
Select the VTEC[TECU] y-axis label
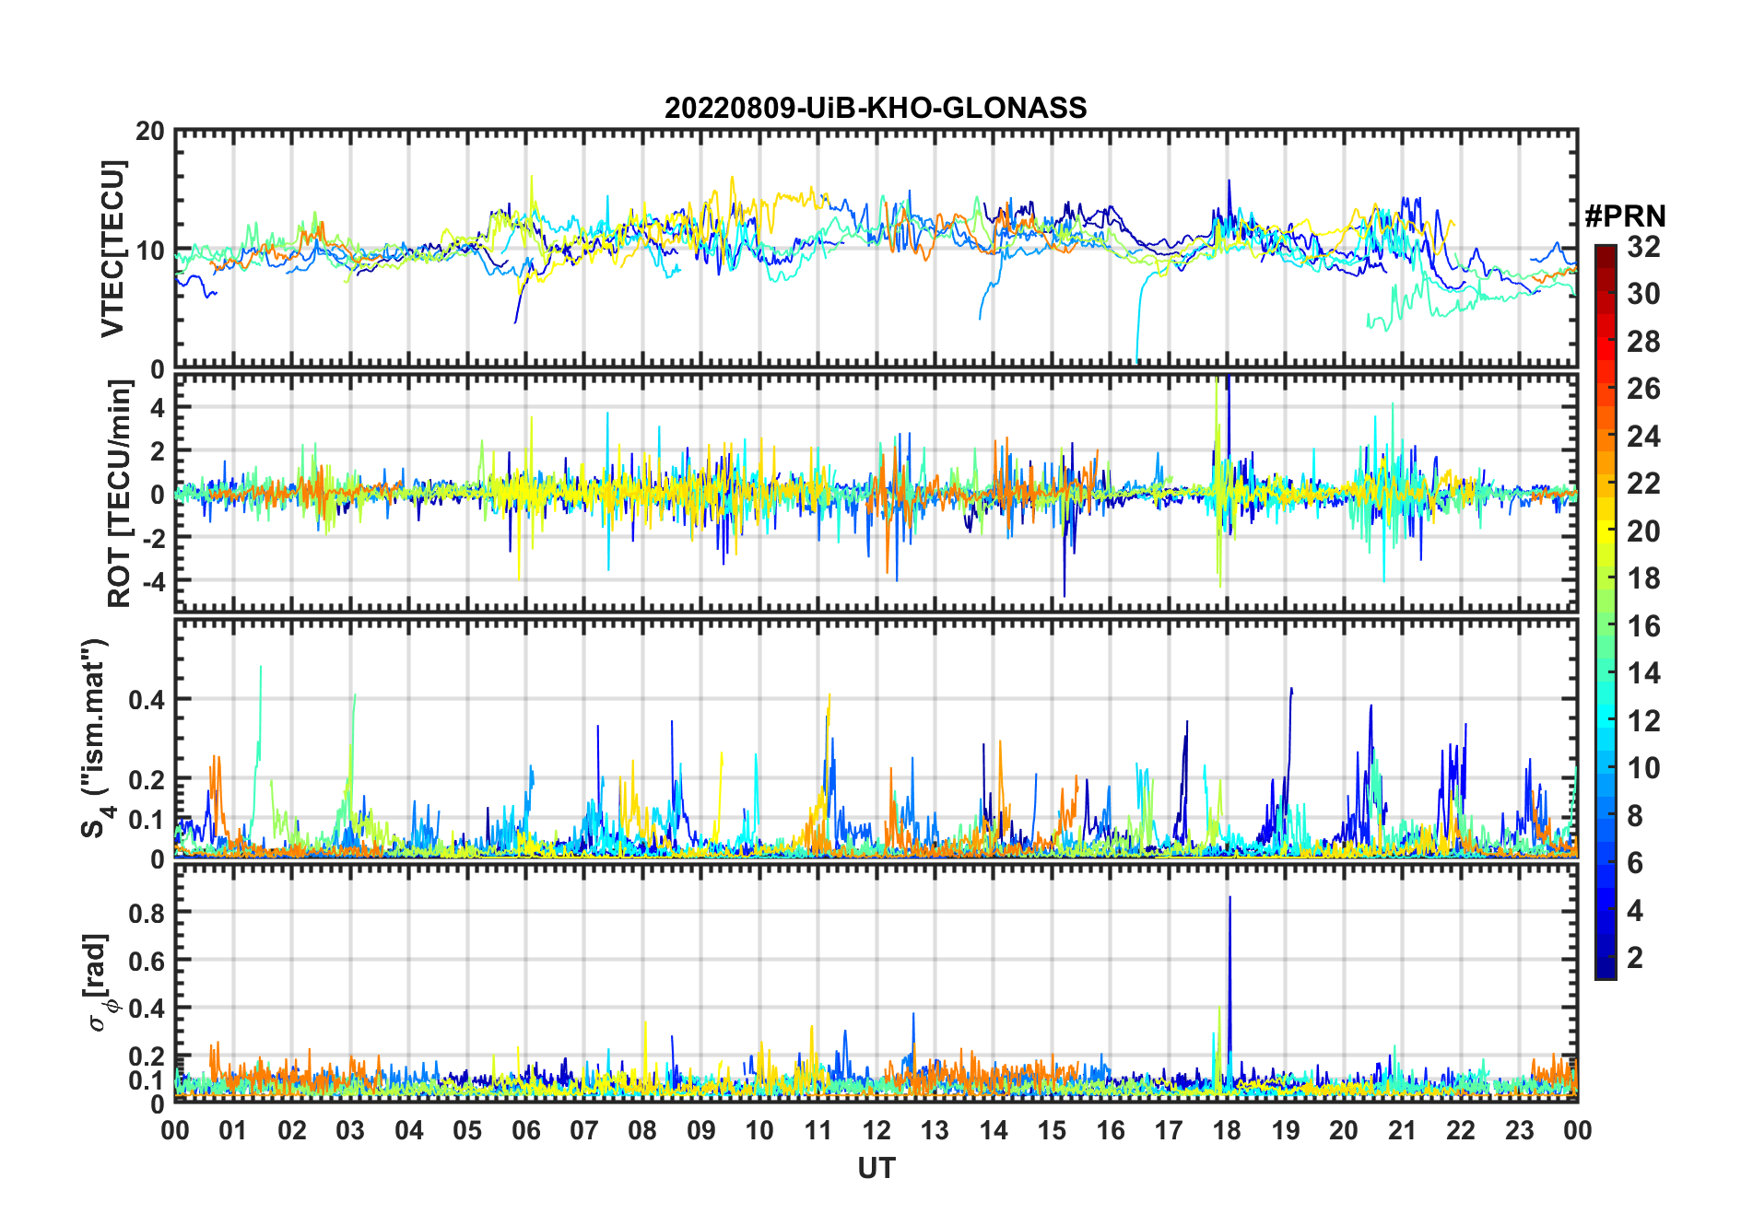[x=112, y=249]
